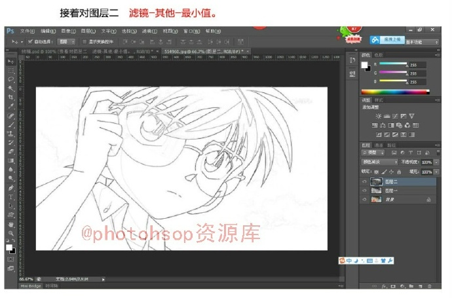452x298 pixels.
Task: Select the Crop tool
Action: coord(11,97)
